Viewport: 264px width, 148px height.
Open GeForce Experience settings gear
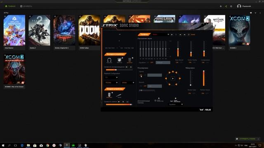coord(231,6)
